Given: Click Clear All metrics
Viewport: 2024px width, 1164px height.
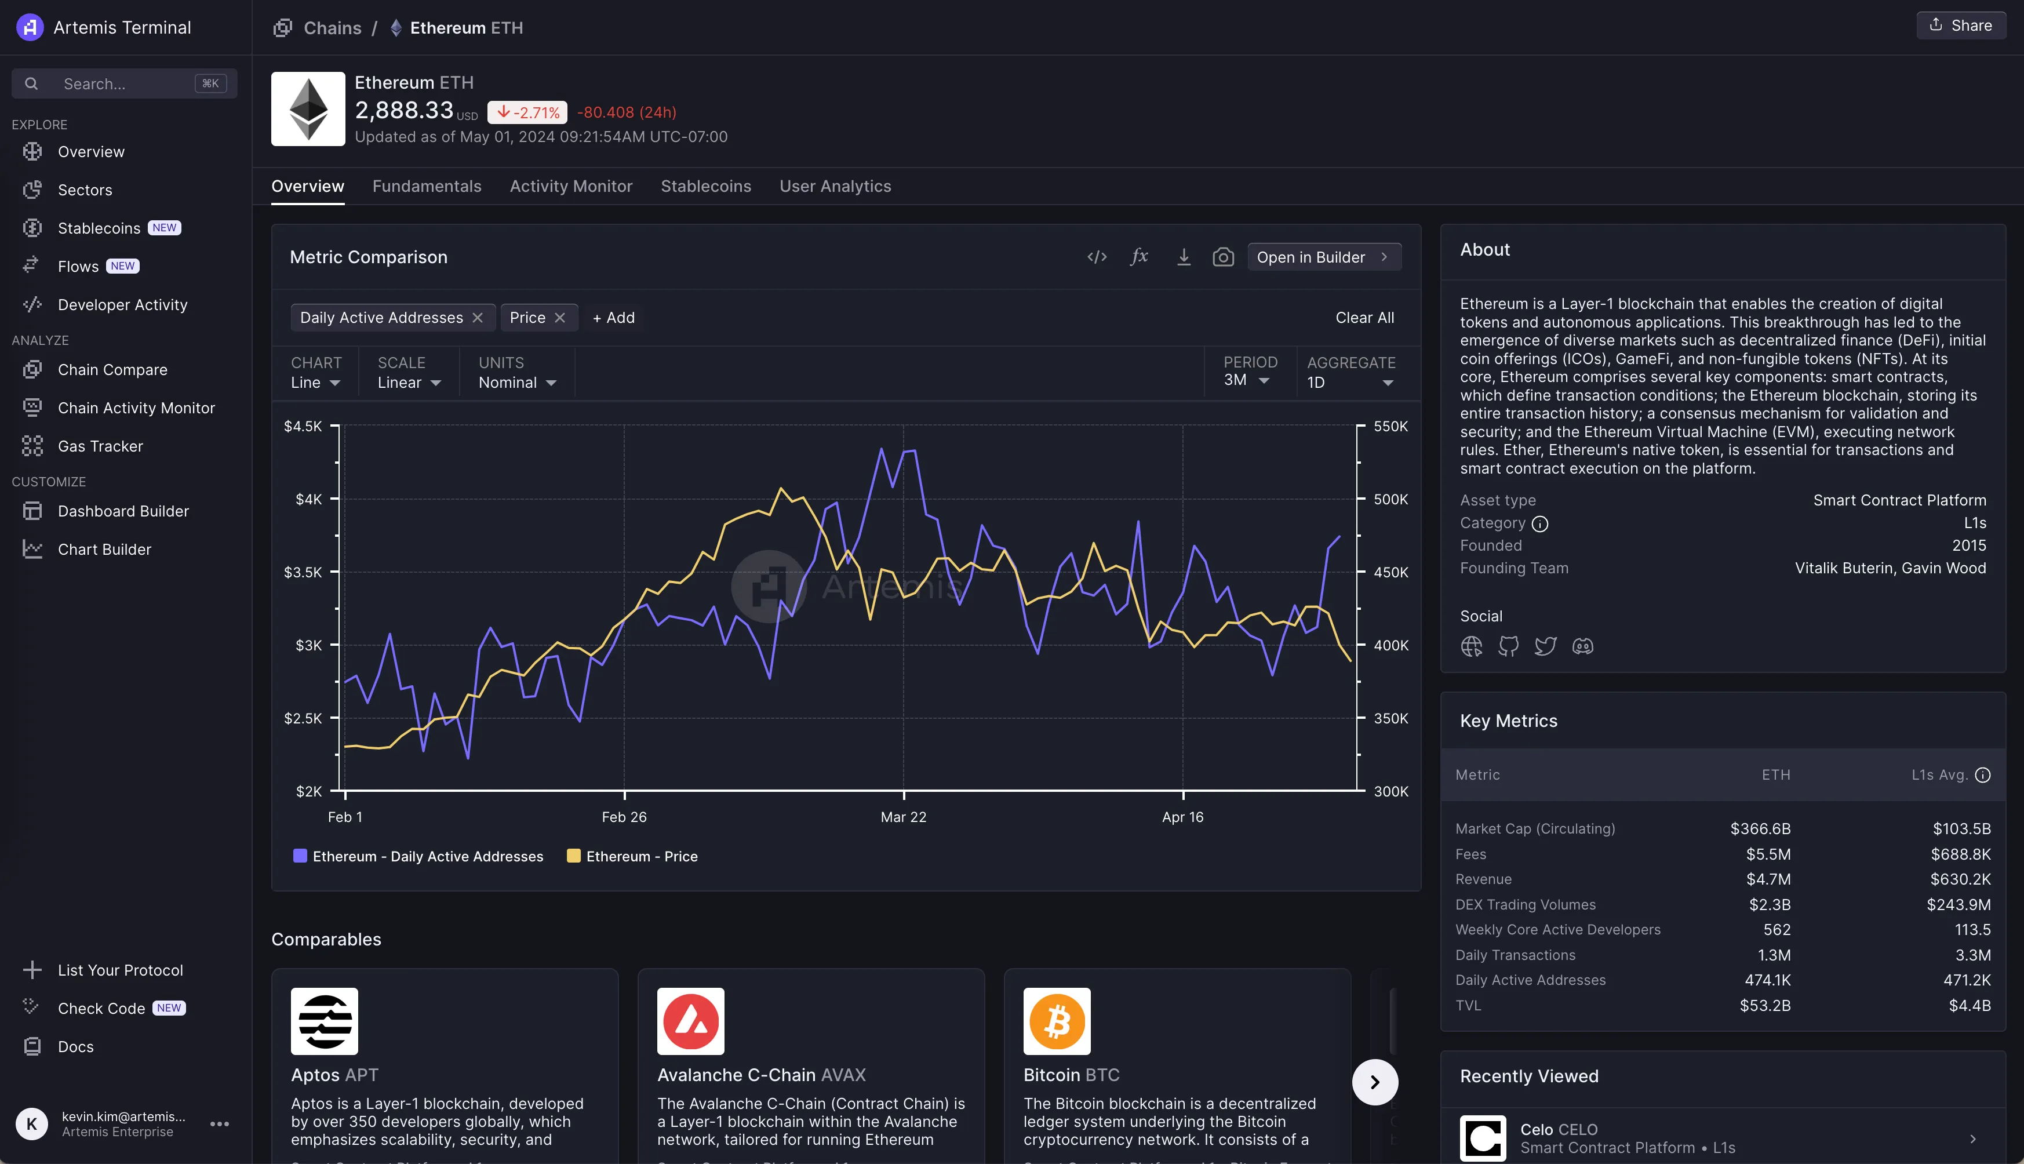Looking at the screenshot, I should pyautogui.click(x=1364, y=318).
